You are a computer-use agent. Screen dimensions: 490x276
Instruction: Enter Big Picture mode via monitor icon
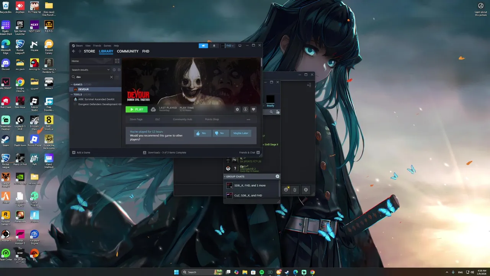[240, 46]
